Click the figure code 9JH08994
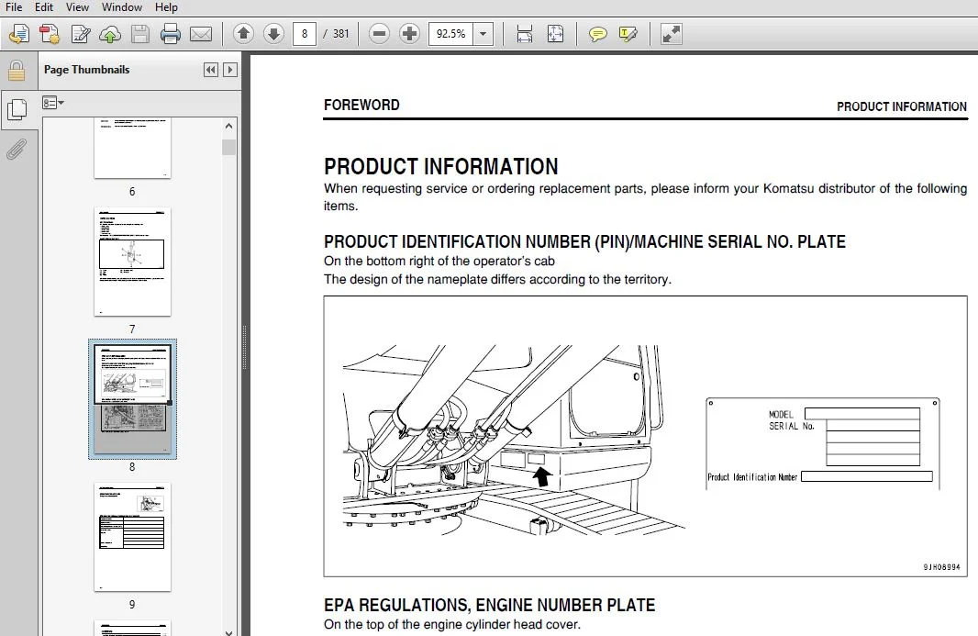Viewport: 978px width, 636px height. (x=942, y=567)
